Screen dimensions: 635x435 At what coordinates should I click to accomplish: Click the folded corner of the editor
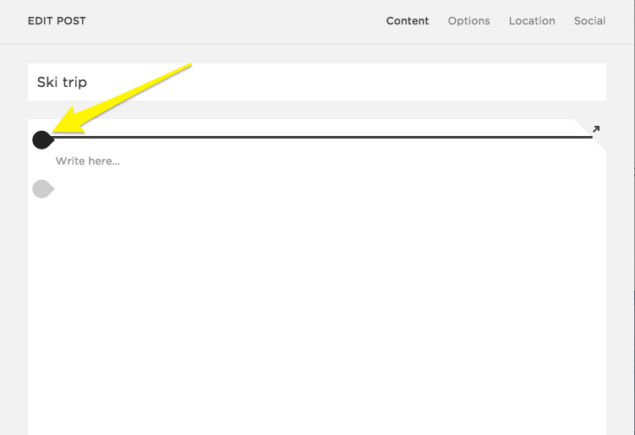(x=599, y=144)
